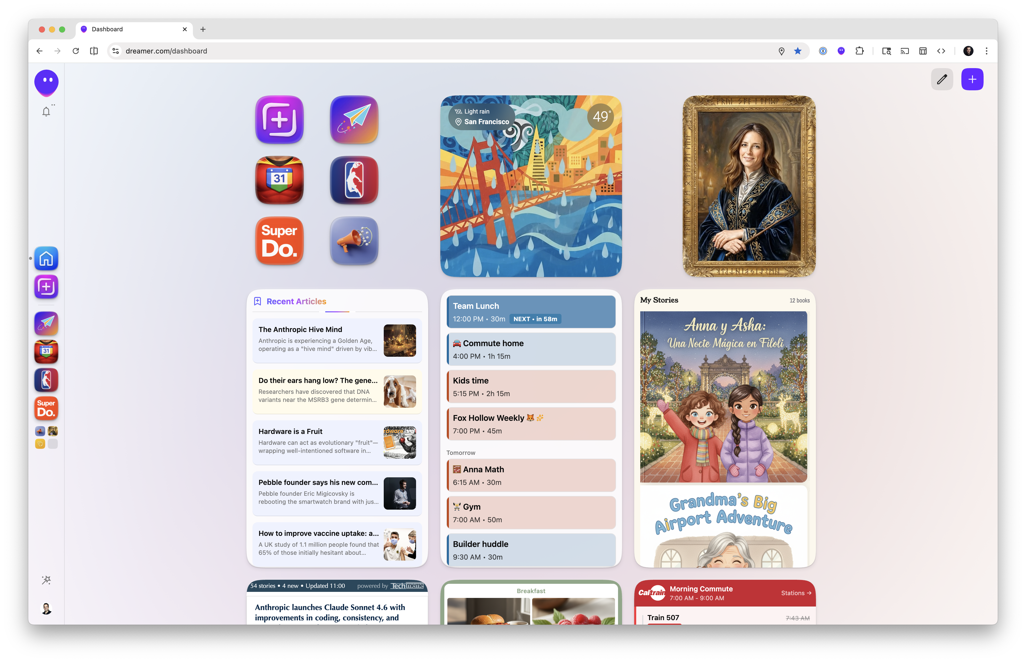Screen dimensions: 1026x662
Task: Open the caped calendar app icon
Action: point(279,180)
